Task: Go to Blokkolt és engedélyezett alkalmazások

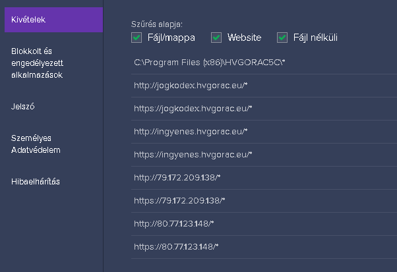Action: pyautogui.click(x=37, y=63)
